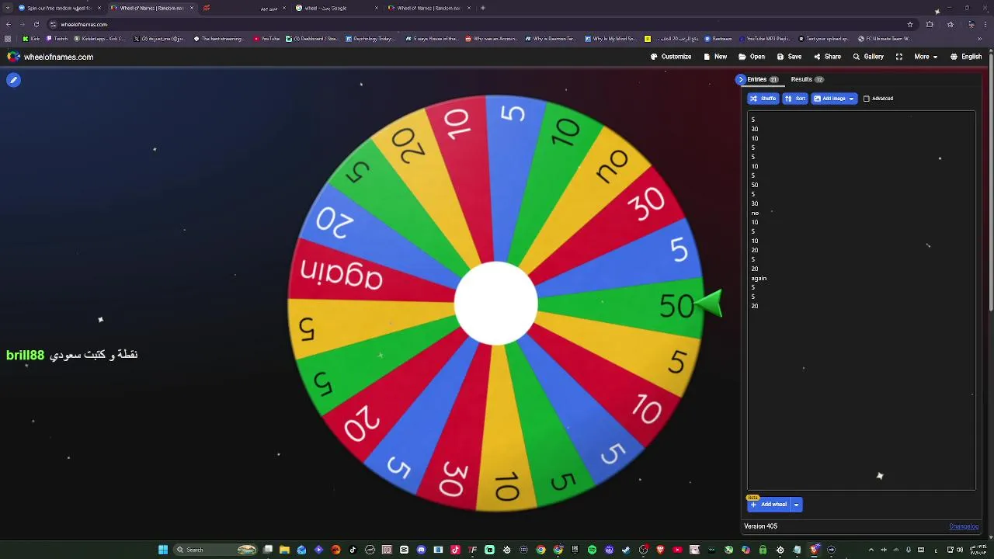Enable the Advanced checkbox
994x559 pixels.
(x=867, y=99)
